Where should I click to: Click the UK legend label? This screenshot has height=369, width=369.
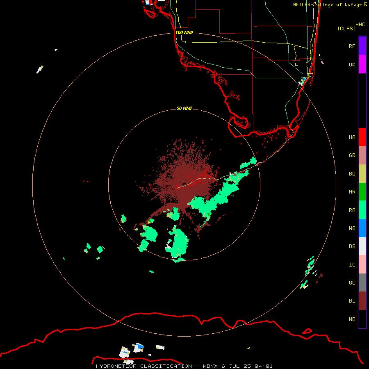coord(352,64)
